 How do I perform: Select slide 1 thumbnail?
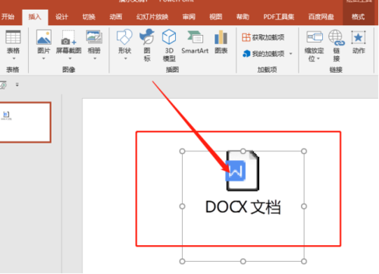25,122
